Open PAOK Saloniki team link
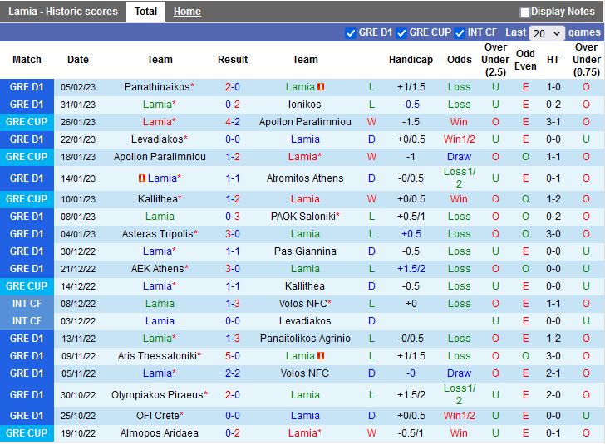This screenshot has height=444, width=605. pos(302,217)
